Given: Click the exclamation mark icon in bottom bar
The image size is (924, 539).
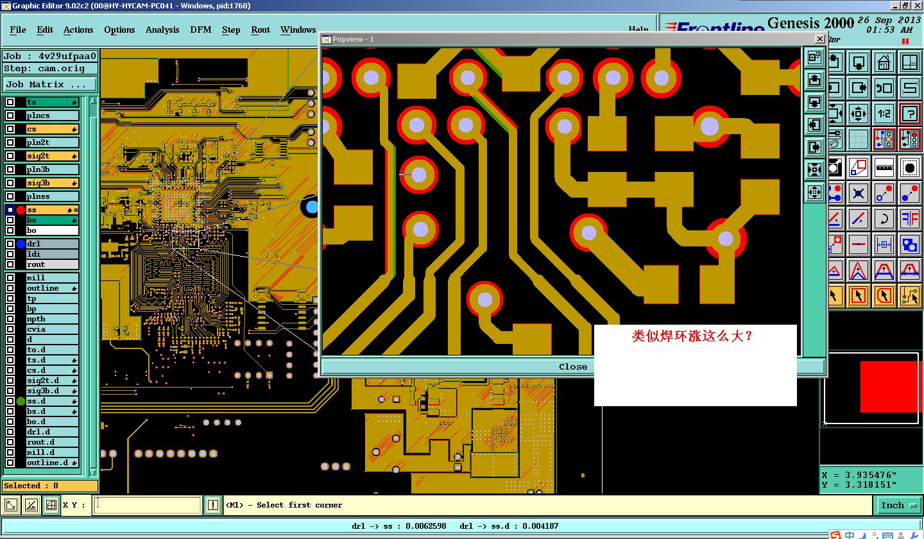Looking at the screenshot, I should [213, 506].
